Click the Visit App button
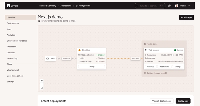 [x=186, y=17]
